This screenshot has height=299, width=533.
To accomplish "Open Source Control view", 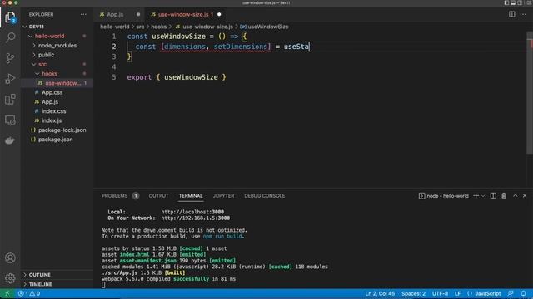I will pyautogui.click(x=10, y=58).
